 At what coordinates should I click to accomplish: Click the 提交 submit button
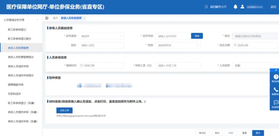pyautogui.click(x=258, y=133)
